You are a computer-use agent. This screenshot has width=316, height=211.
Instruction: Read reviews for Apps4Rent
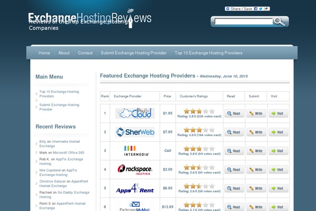(234, 188)
